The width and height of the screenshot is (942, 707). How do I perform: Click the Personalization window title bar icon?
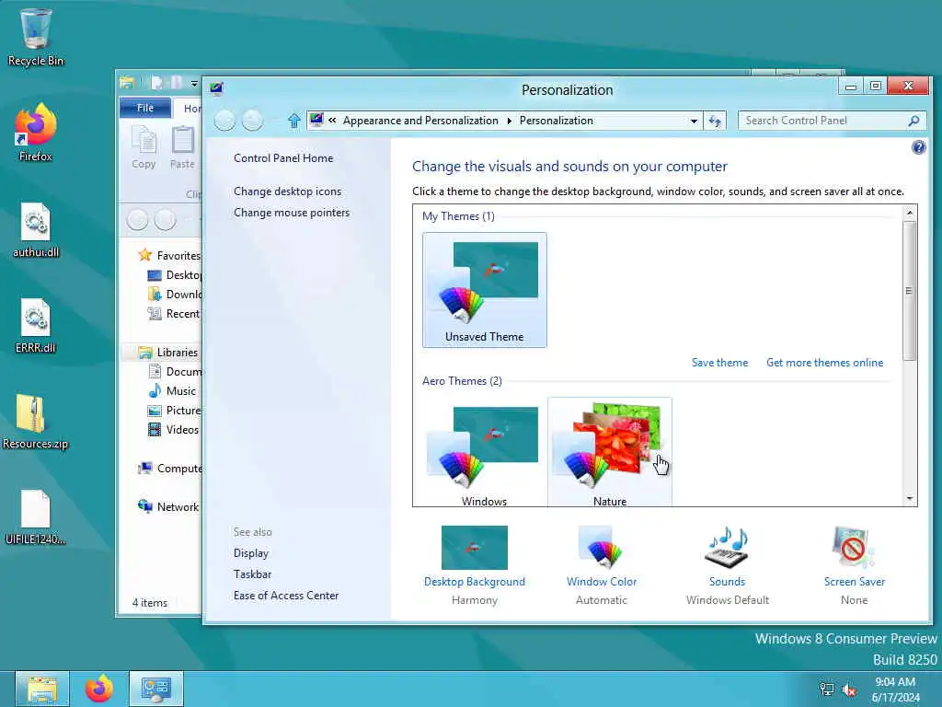[217, 89]
